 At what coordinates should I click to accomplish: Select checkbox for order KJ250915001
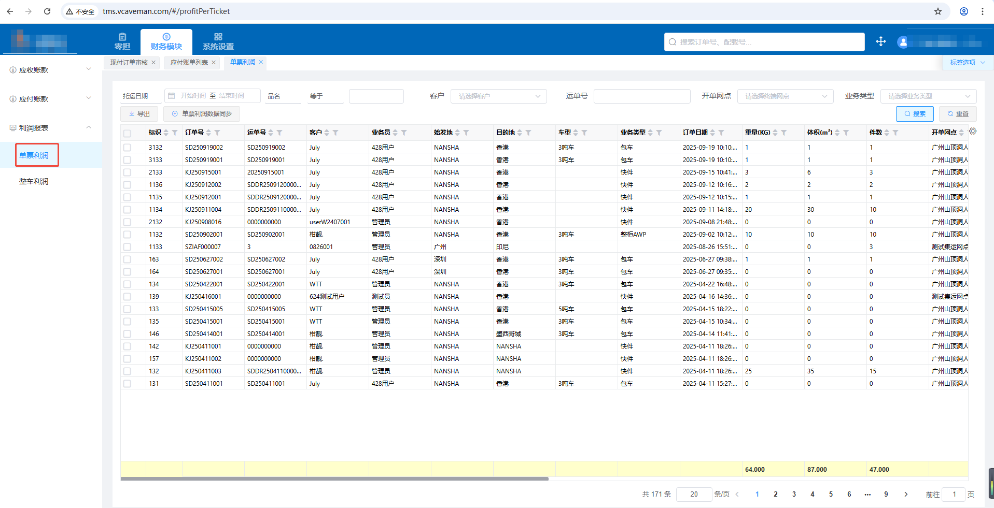(x=127, y=172)
